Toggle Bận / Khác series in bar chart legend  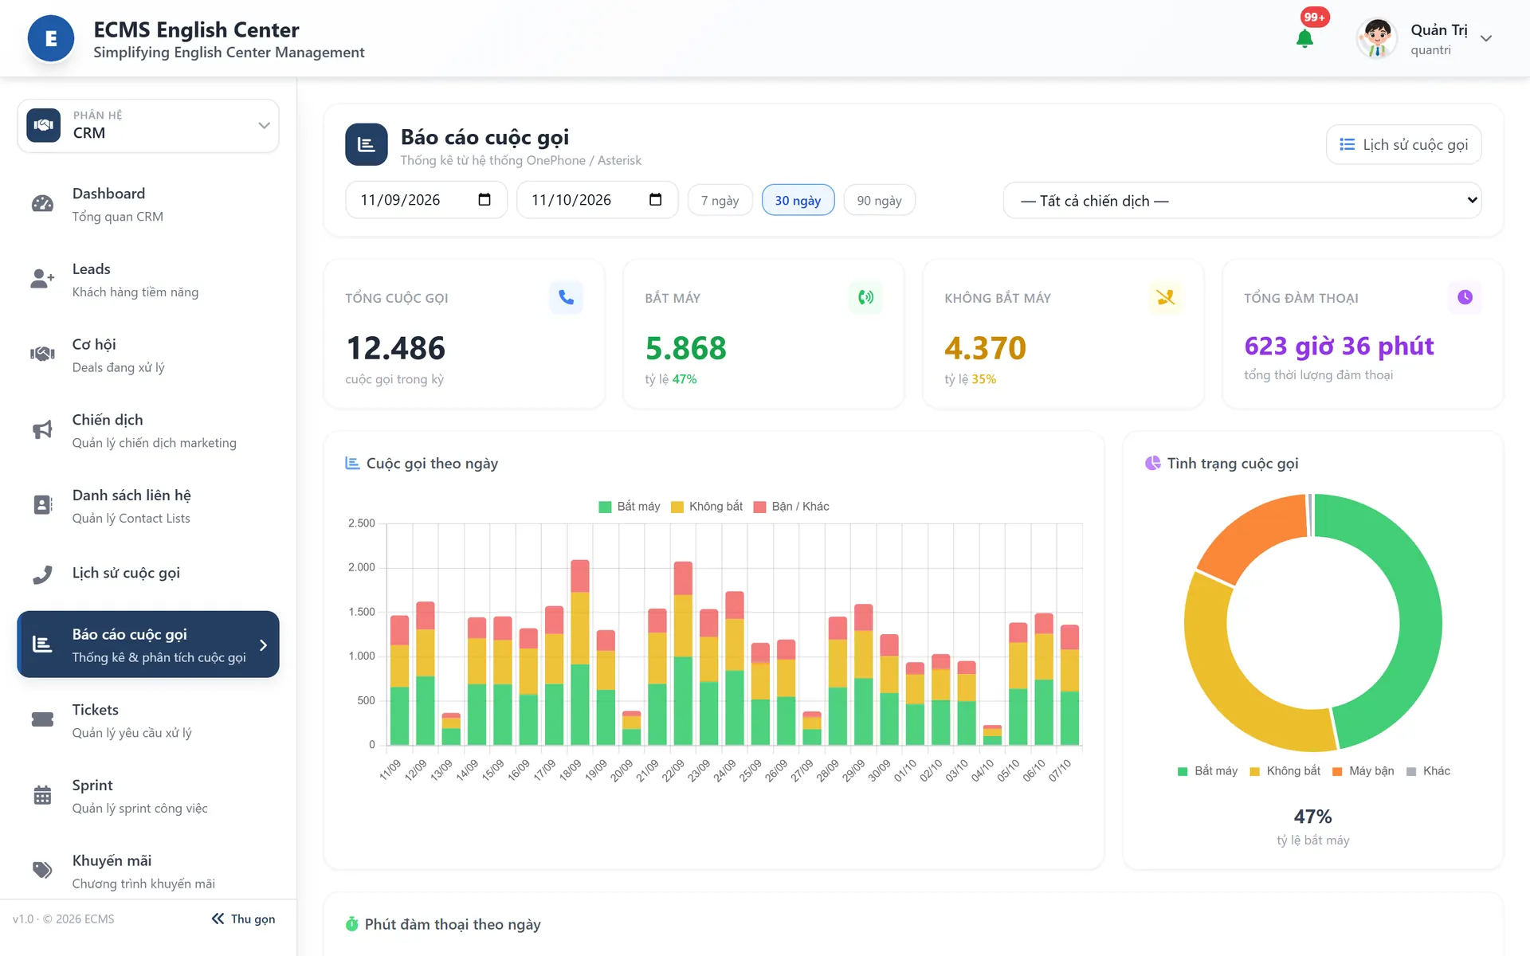(791, 507)
